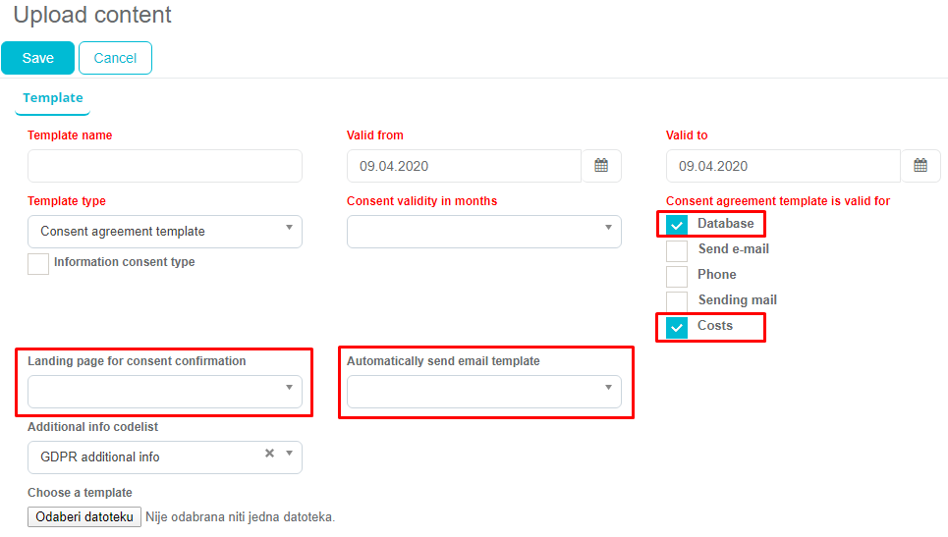Image resolution: width=948 pixels, height=537 pixels.
Task: Open the Additional info codelist dropdown arrow
Action: (289, 454)
